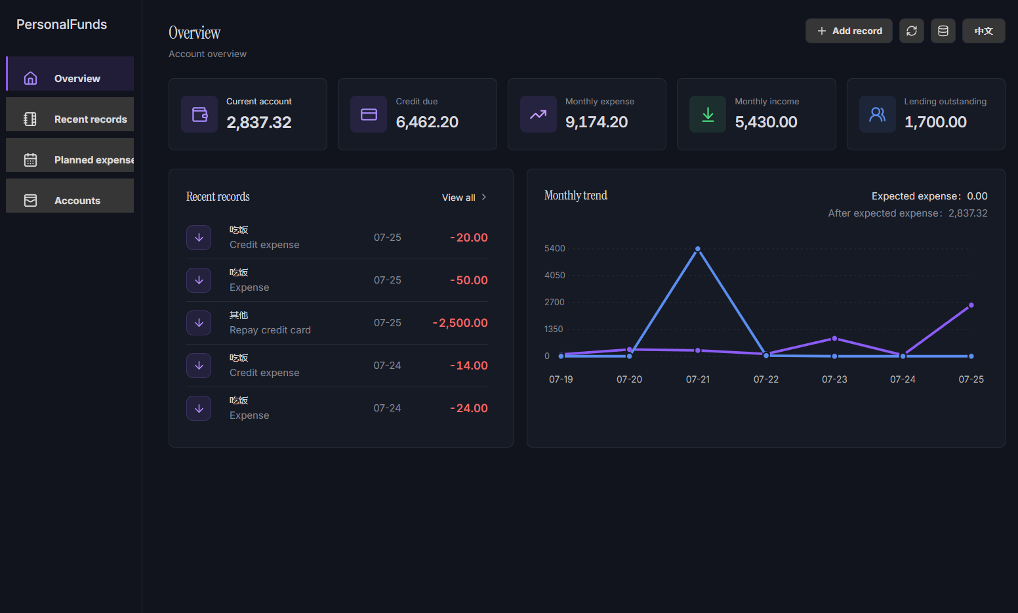The width and height of the screenshot is (1018, 613).
Task: Click the chevron next to View all
Action: [484, 198]
